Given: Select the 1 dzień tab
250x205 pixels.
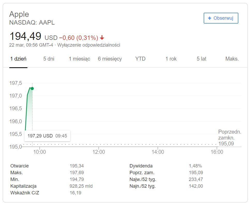Looking at the screenshot, I should click(18, 59).
